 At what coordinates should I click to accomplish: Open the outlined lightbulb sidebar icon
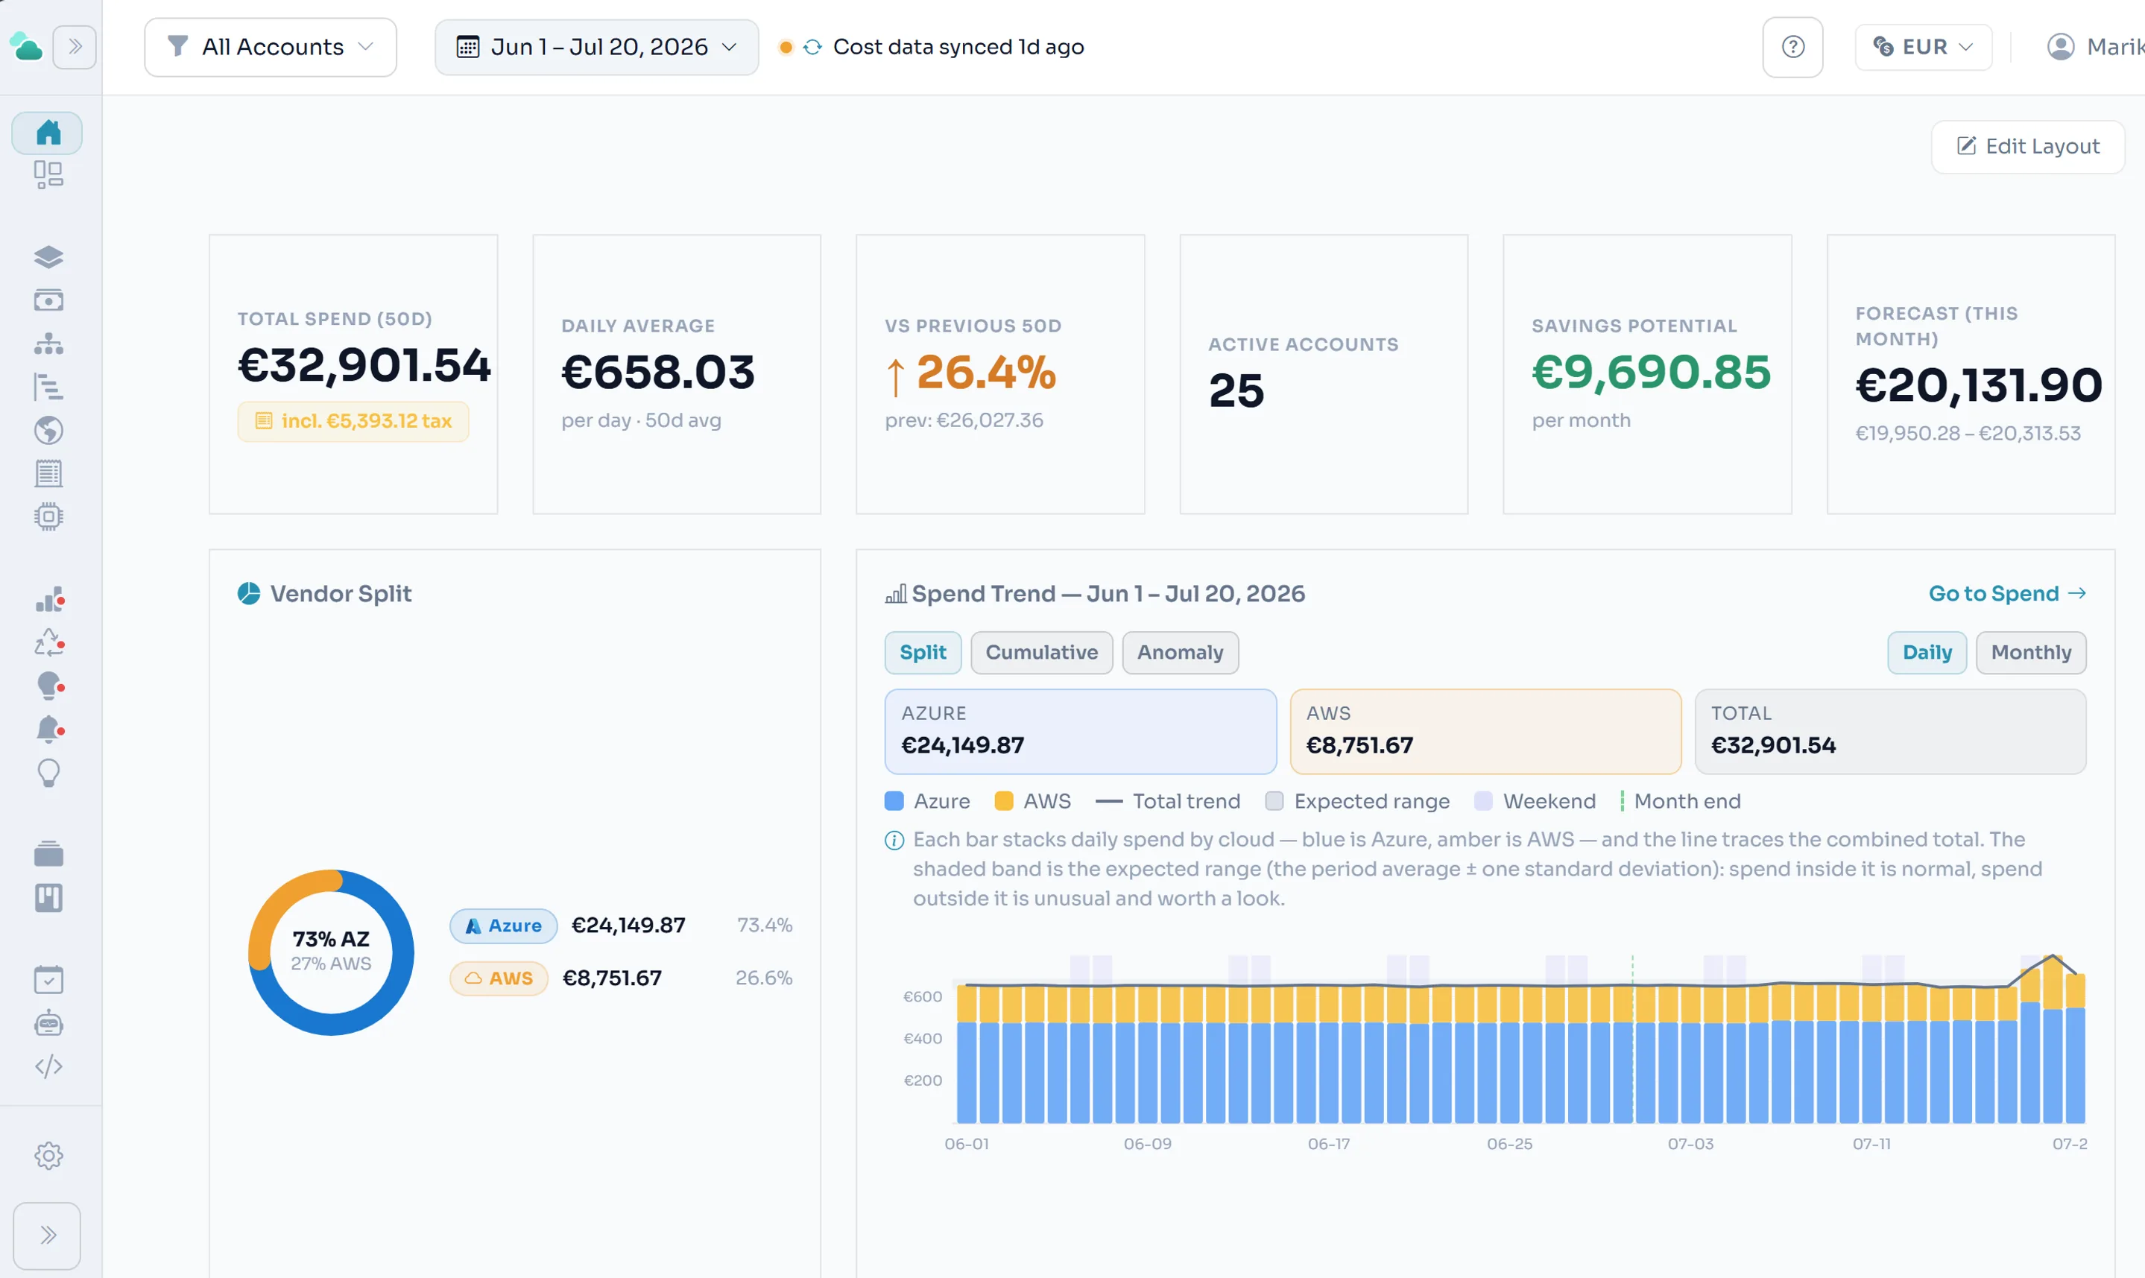pos(48,773)
